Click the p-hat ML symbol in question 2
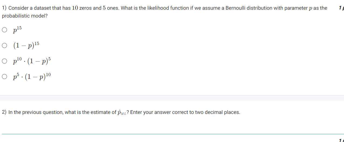 coord(121,113)
